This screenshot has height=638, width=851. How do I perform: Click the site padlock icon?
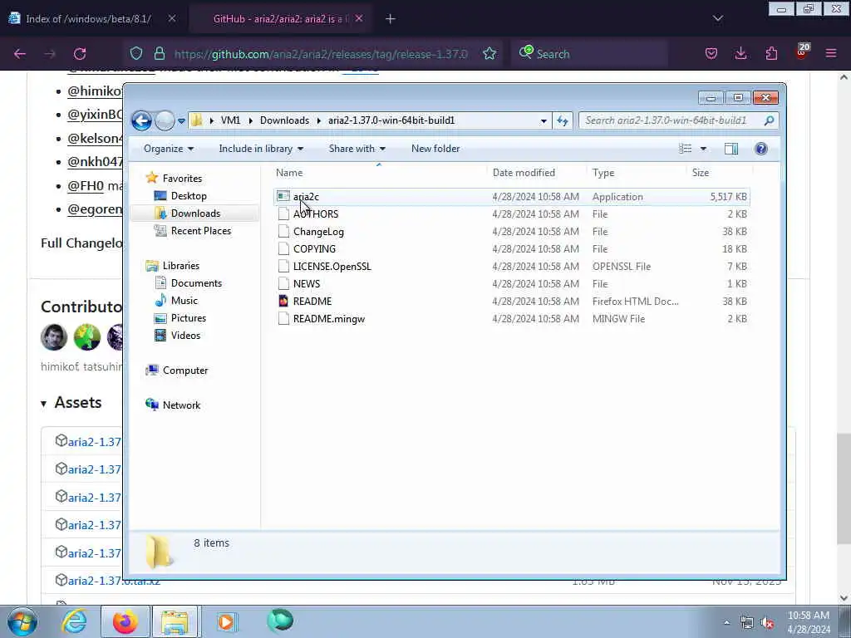(159, 54)
